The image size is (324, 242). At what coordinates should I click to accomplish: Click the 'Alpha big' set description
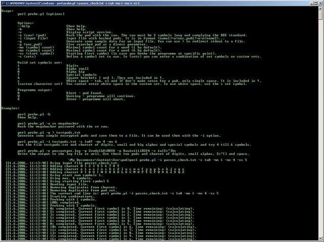75,72
